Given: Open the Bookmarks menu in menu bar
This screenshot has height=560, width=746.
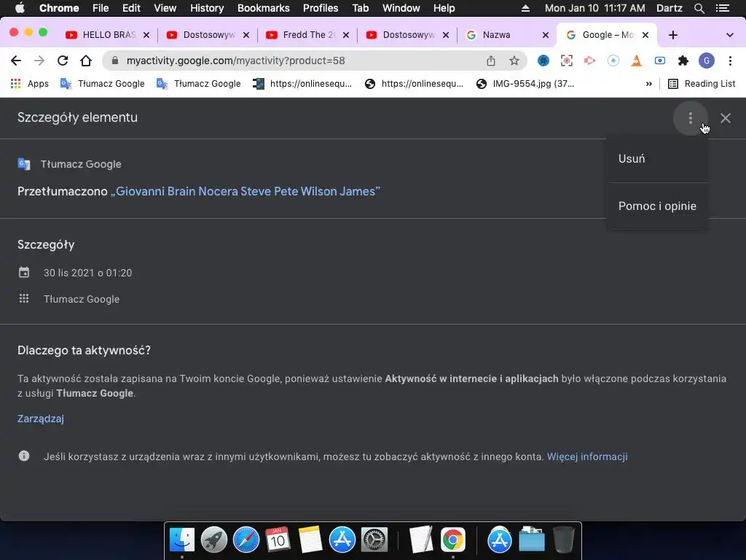Looking at the screenshot, I should (x=263, y=8).
